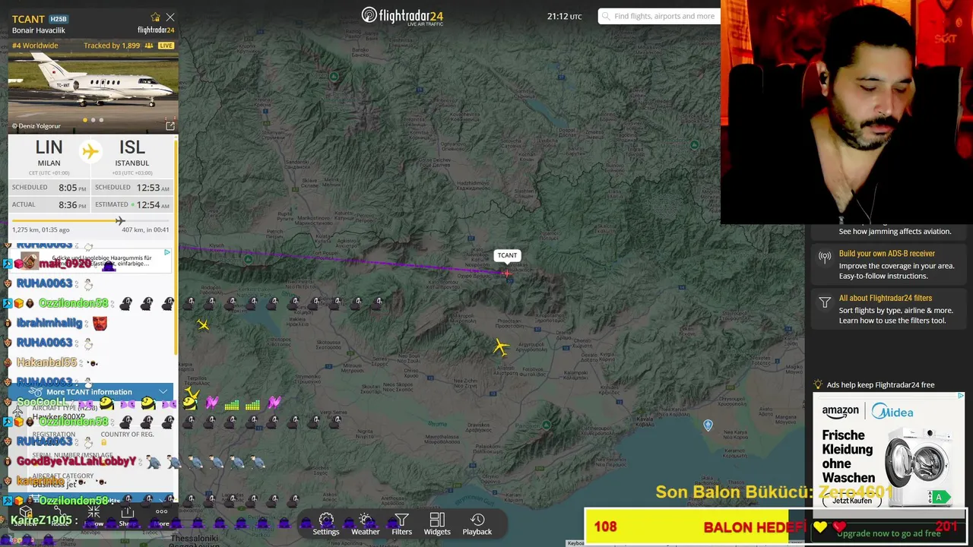Share this flight
This screenshot has width=973, height=547.
[x=127, y=517]
